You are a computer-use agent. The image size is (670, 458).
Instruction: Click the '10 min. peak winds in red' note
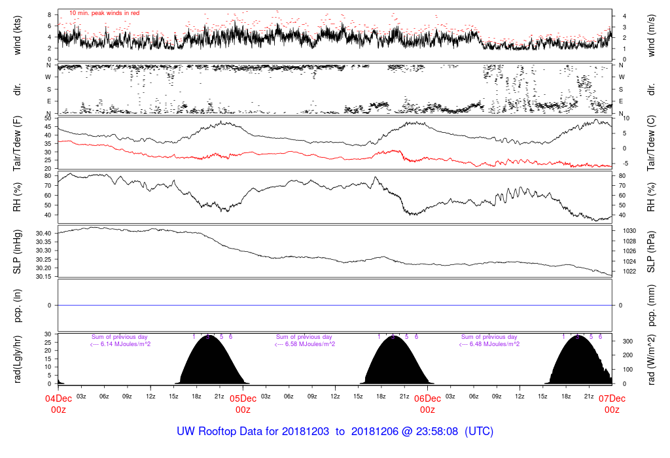[x=104, y=13]
